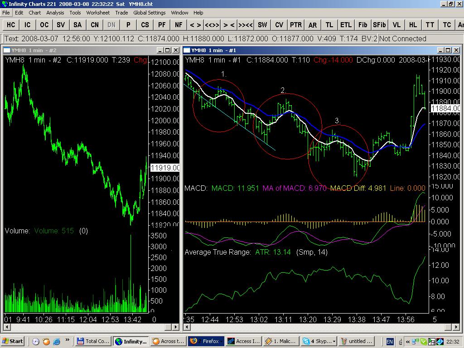This screenshot has width=464, height=348.
Task: Click the scroll left arrow of chart #1
Action: (187, 327)
